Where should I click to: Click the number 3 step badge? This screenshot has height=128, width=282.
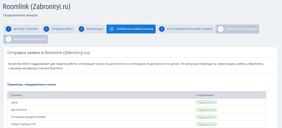[x=81, y=29]
